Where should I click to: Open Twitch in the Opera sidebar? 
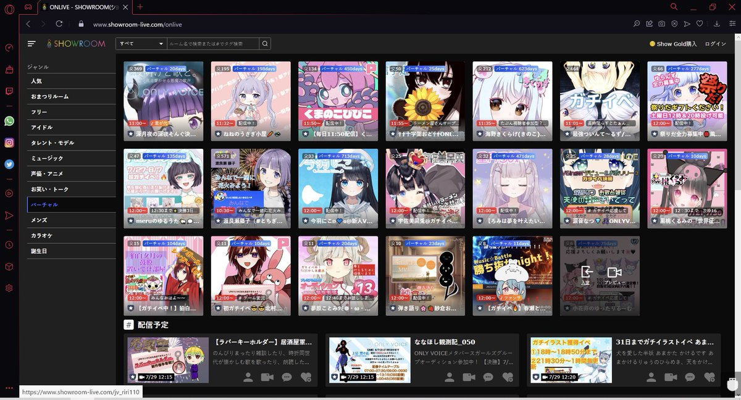click(x=9, y=91)
